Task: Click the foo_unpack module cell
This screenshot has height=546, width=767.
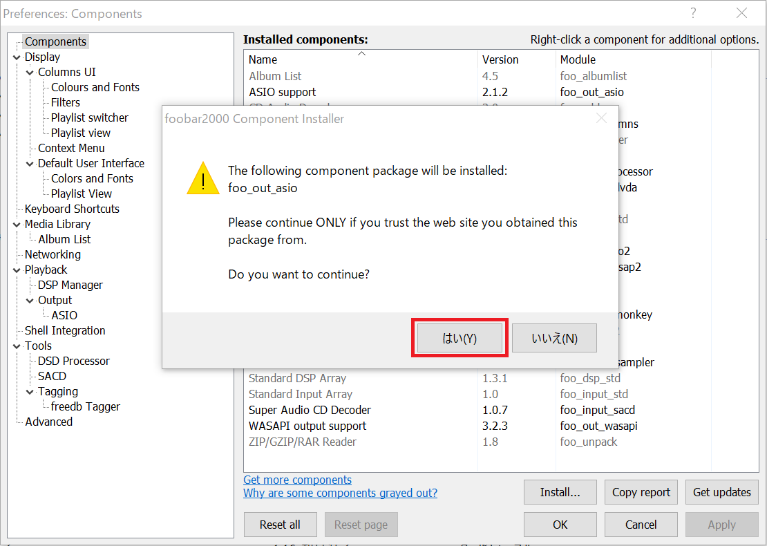Action: 589,442
